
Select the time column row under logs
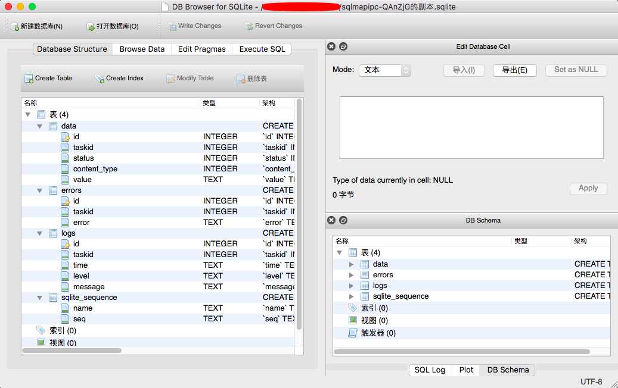pyautogui.click(x=158, y=265)
